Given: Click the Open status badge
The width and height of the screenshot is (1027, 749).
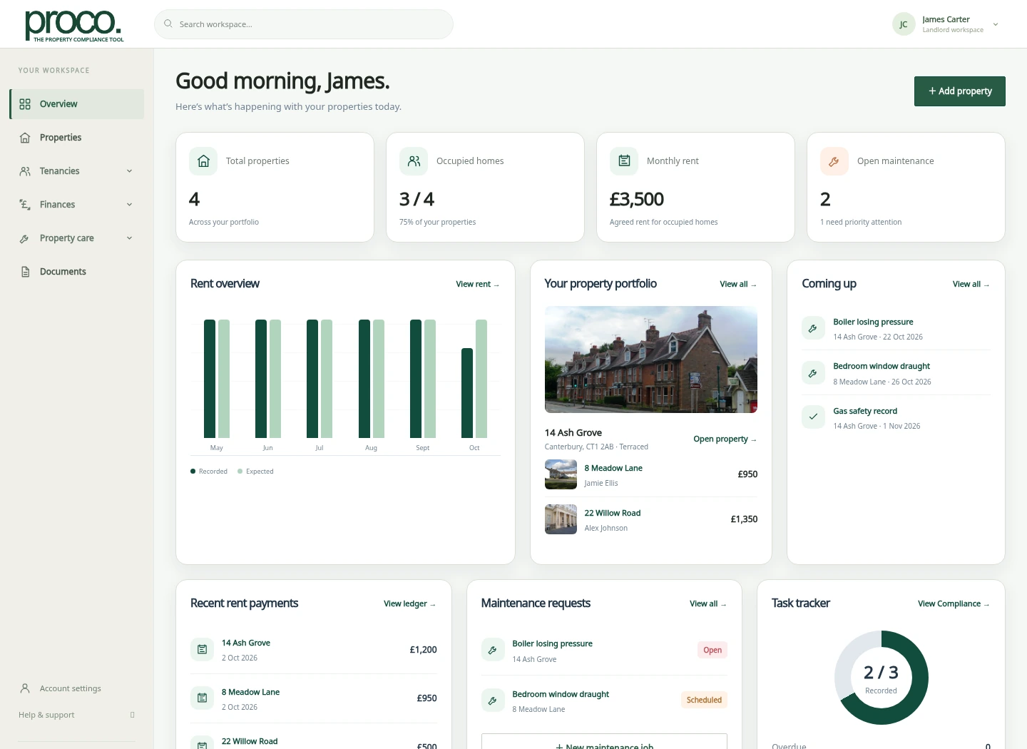Looking at the screenshot, I should (x=712, y=650).
